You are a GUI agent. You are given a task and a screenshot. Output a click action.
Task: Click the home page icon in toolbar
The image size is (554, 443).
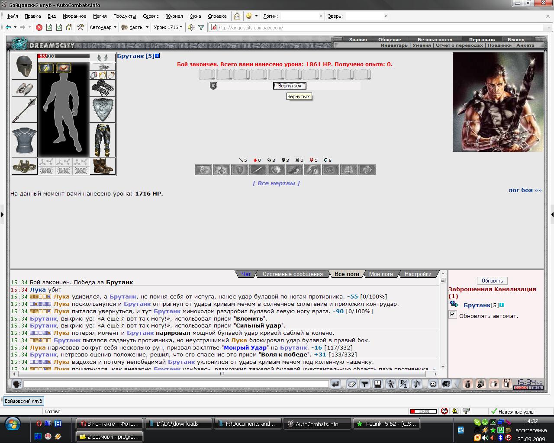[69, 27]
